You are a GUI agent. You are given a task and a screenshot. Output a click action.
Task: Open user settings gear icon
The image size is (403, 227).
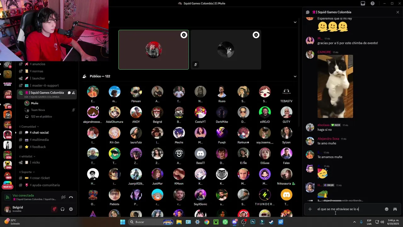coord(71,209)
